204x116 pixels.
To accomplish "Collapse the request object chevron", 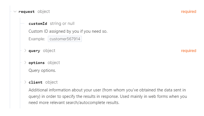I will [15, 12].
